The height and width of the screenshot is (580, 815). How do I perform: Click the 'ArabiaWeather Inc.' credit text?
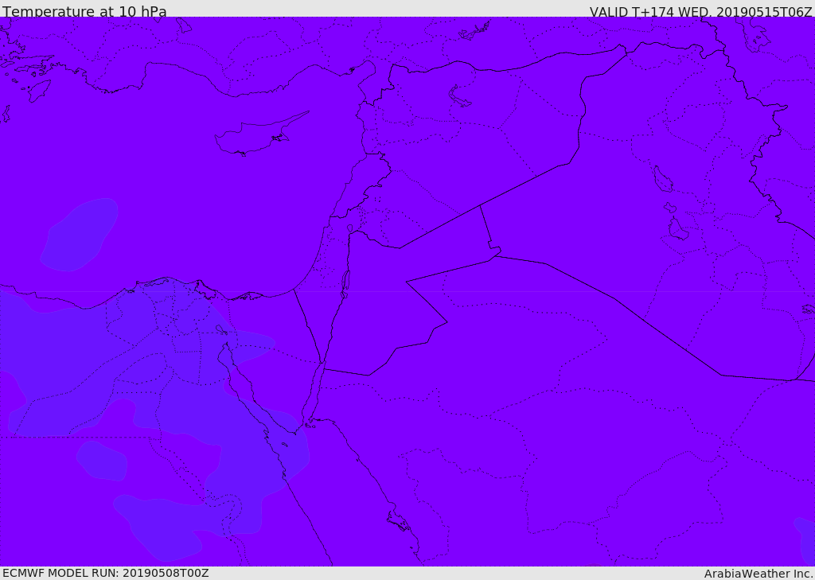pos(758,574)
